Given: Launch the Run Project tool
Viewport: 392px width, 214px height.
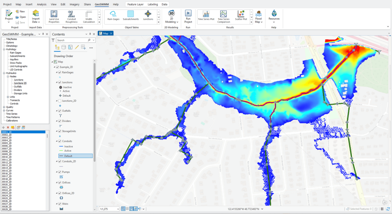Looking at the screenshot, I should [x=188, y=16].
